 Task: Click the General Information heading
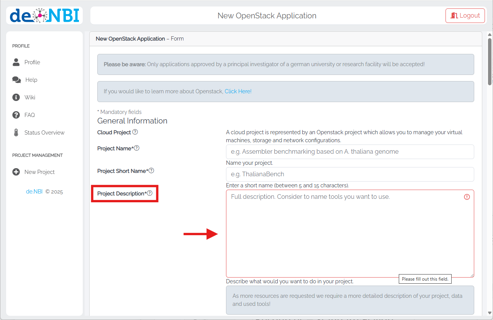[132, 121]
